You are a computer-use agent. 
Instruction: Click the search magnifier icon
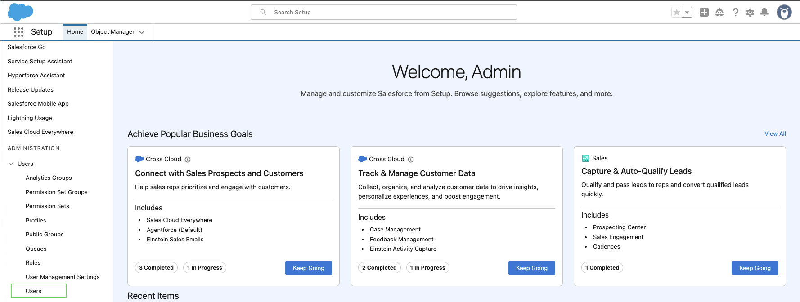click(x=263, y=12)
